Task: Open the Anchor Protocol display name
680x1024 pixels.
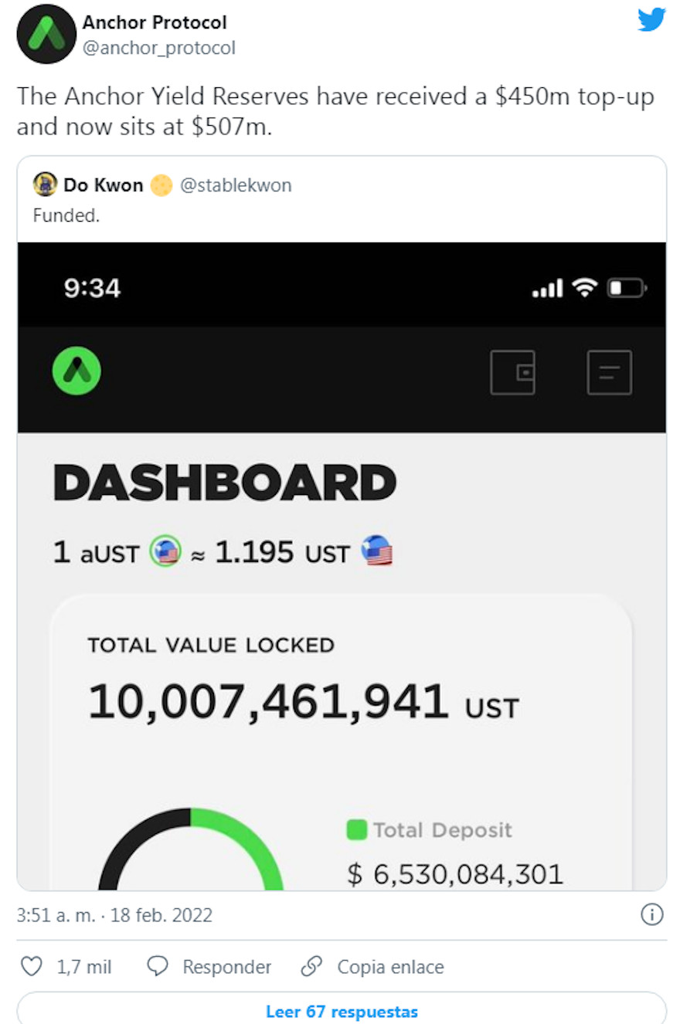Action: click(155, 22)
